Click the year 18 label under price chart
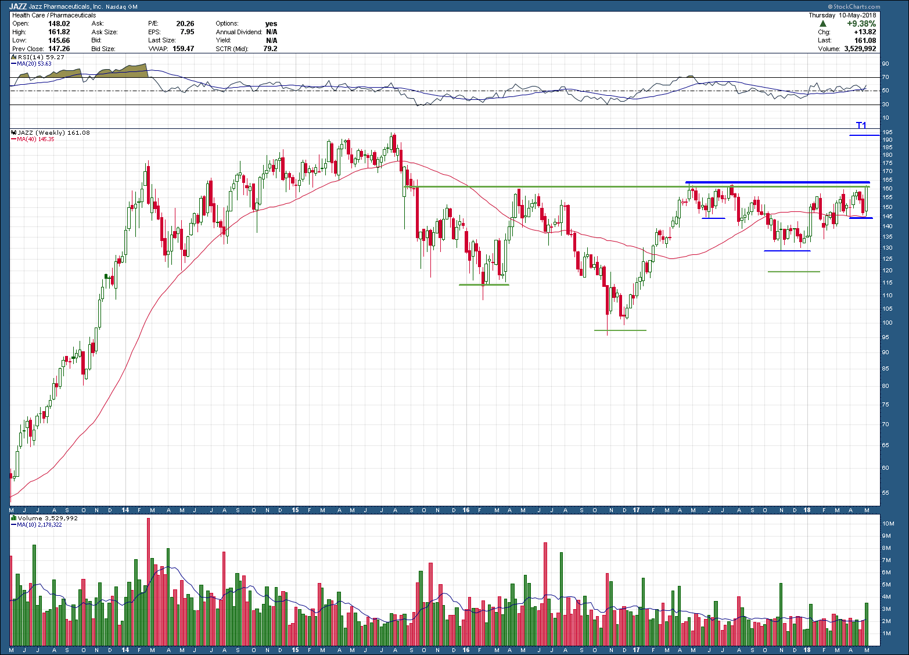 click(x=807, y=510)
